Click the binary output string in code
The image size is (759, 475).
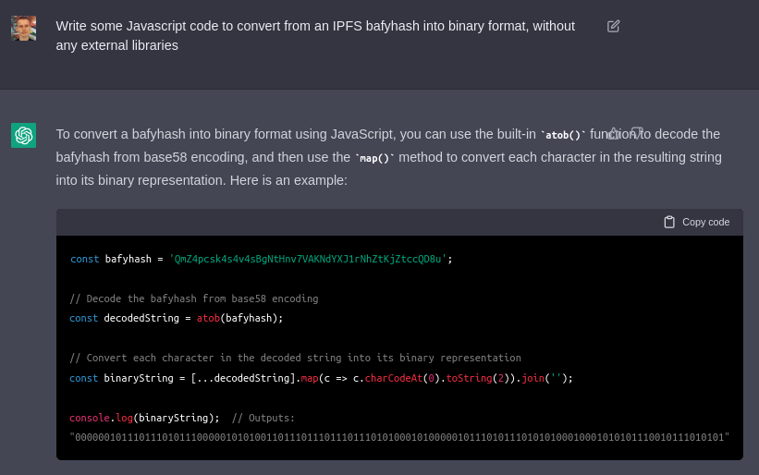pos(399,437)
